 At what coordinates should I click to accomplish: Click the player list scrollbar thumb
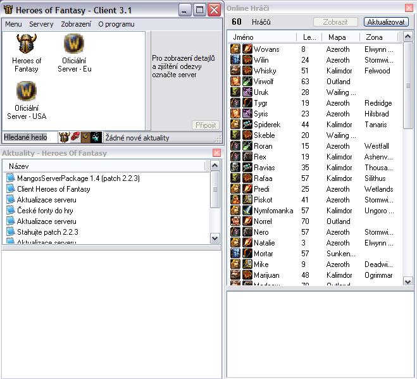[408, 85]
